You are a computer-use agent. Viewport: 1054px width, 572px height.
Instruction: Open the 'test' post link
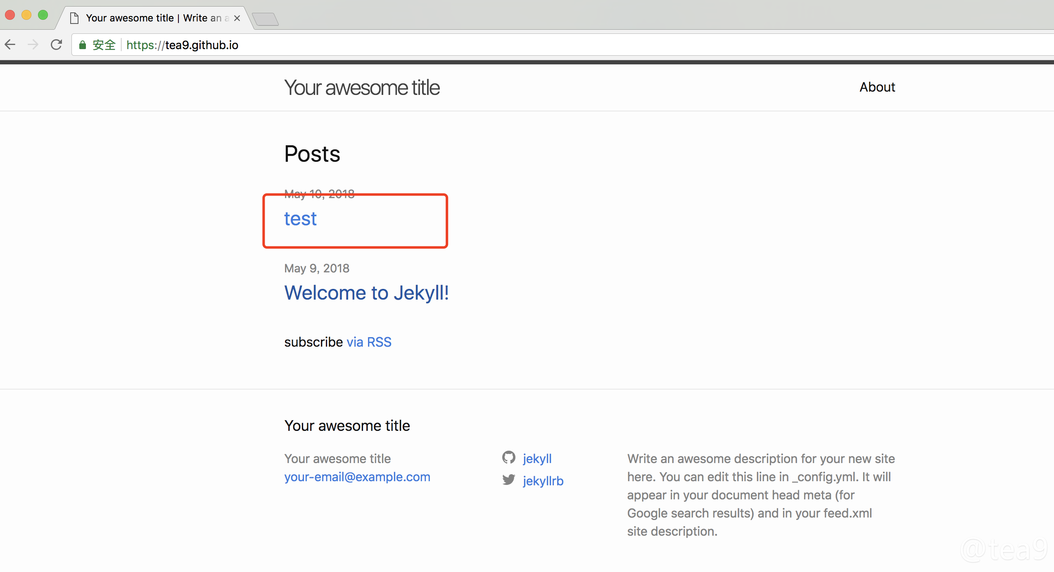pos(300,219)
